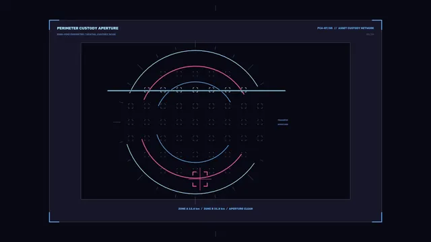Select the pink target reticle crosshair
431x242 pixels.
click(x=200, y=179)
